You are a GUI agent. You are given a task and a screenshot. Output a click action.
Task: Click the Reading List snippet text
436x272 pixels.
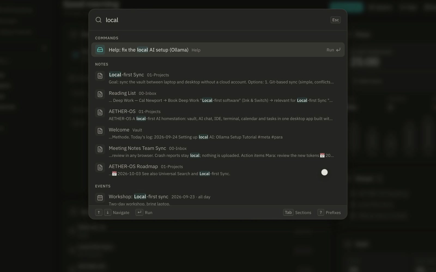pos(220,100)
